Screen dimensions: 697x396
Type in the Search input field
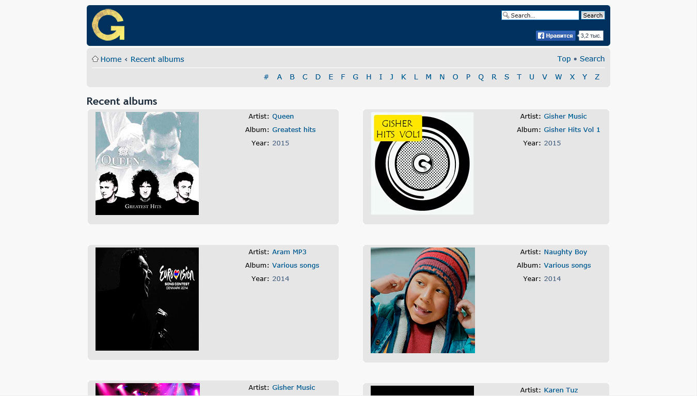click(543, 15)
